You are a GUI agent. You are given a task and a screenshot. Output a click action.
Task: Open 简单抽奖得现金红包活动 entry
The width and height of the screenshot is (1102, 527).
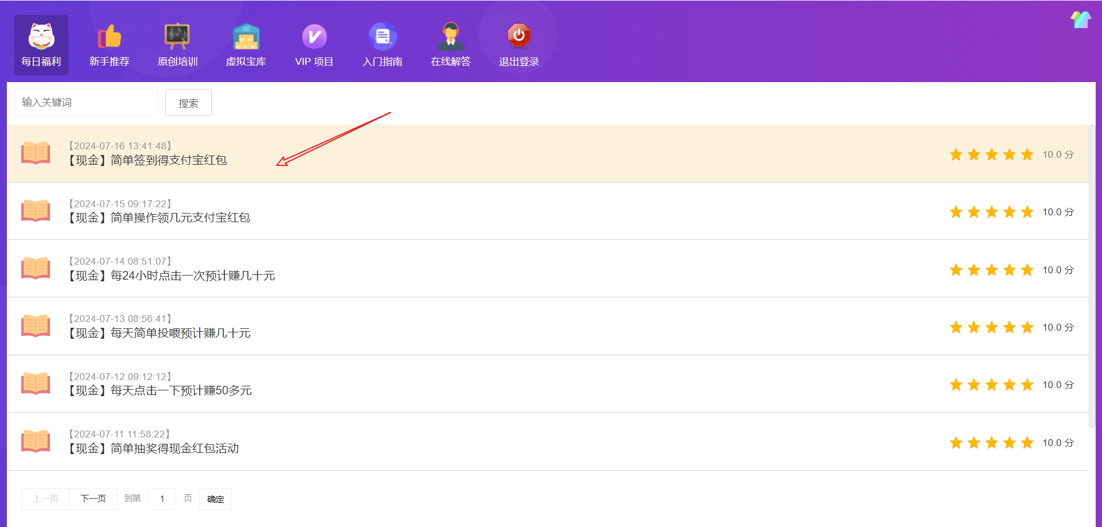pyautogui.click(x=174, y=448)
